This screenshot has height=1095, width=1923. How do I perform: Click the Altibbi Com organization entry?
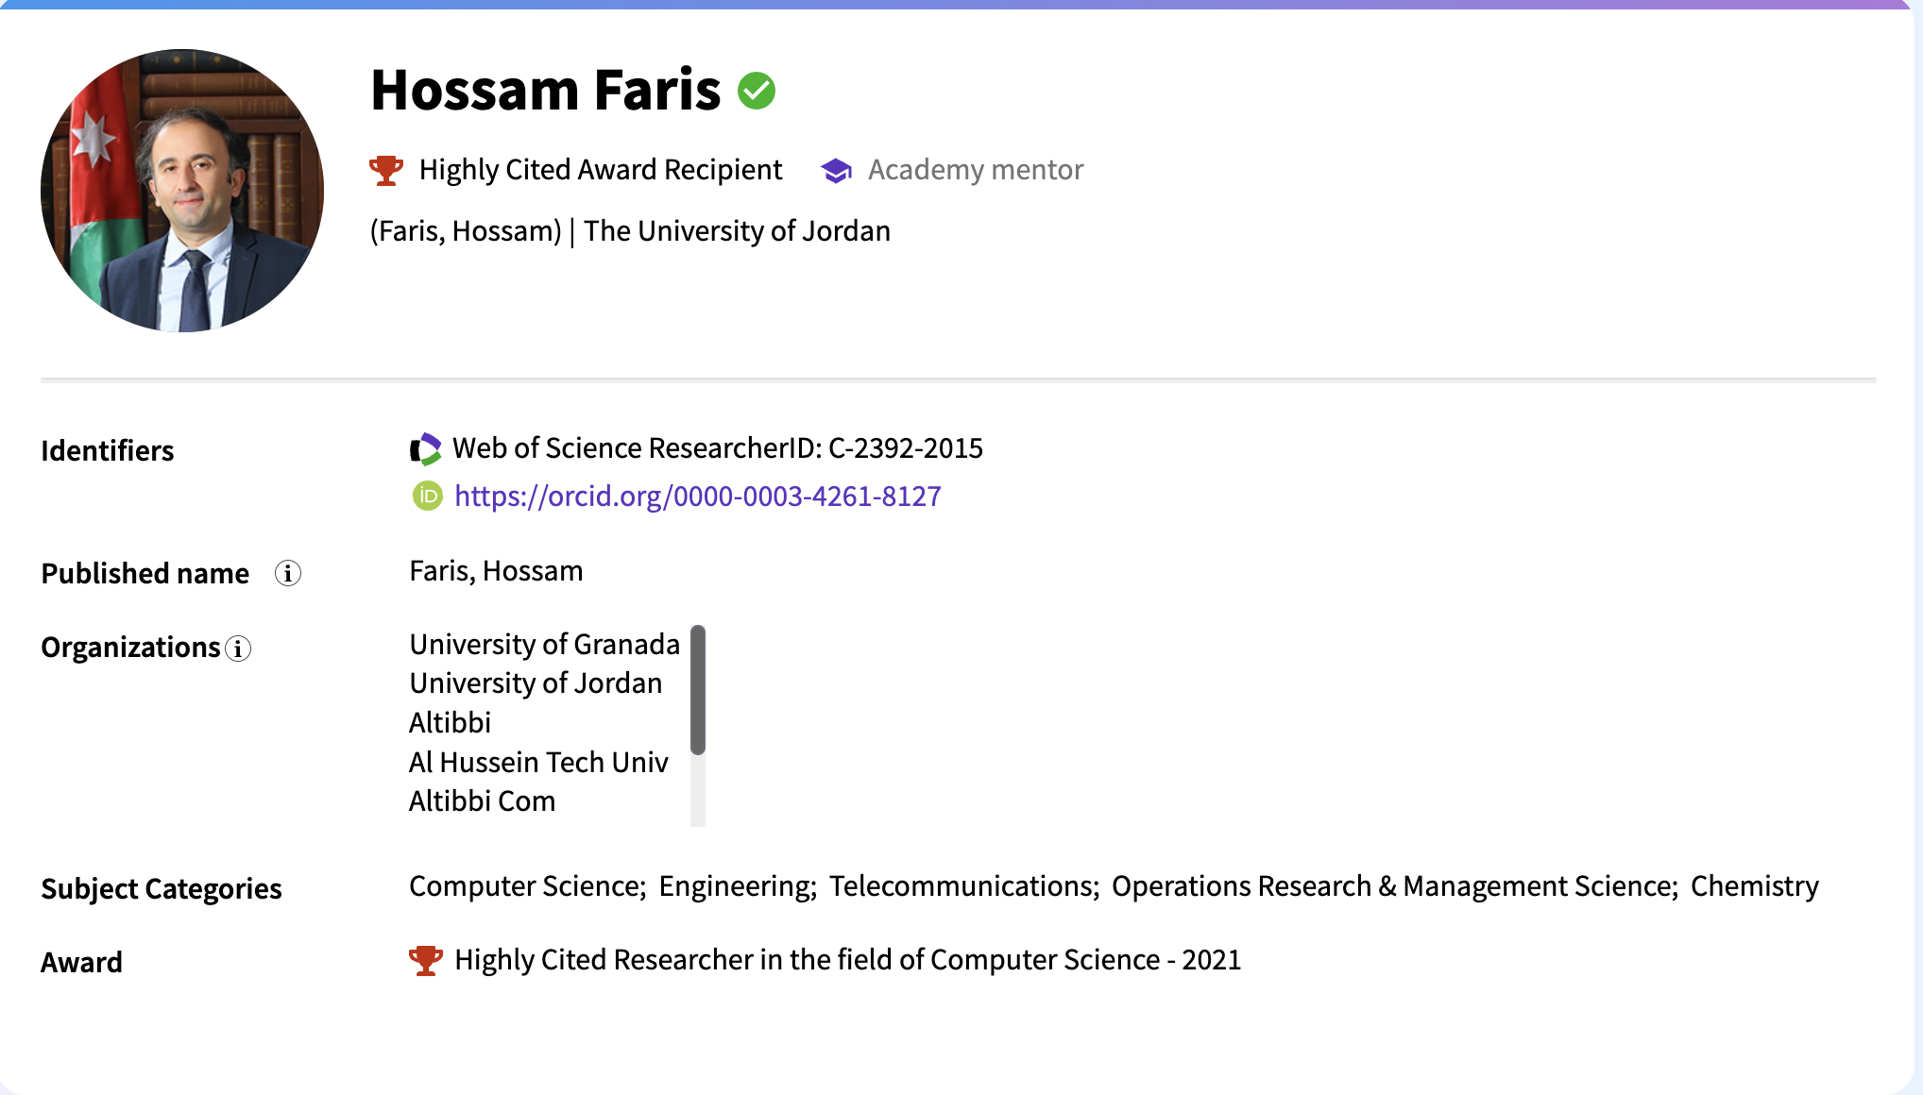[x=482, y=800]
